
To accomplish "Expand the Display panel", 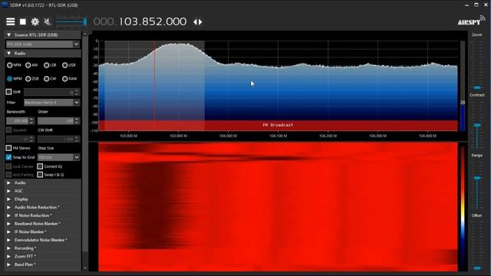I will point(8,199).
